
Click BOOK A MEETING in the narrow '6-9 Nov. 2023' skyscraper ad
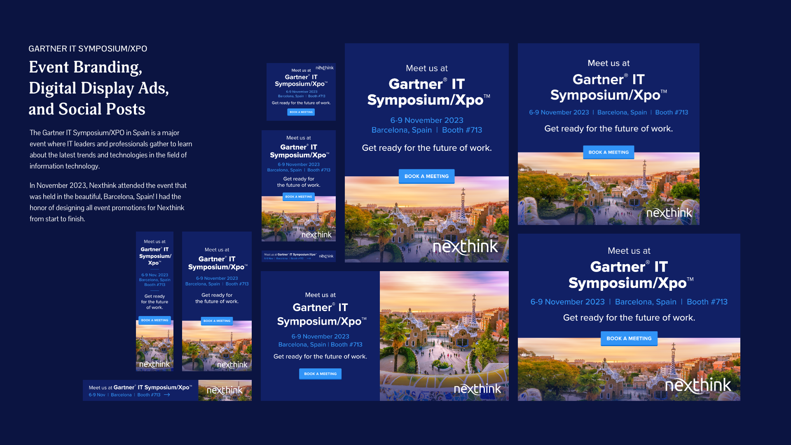coord(154,320)
